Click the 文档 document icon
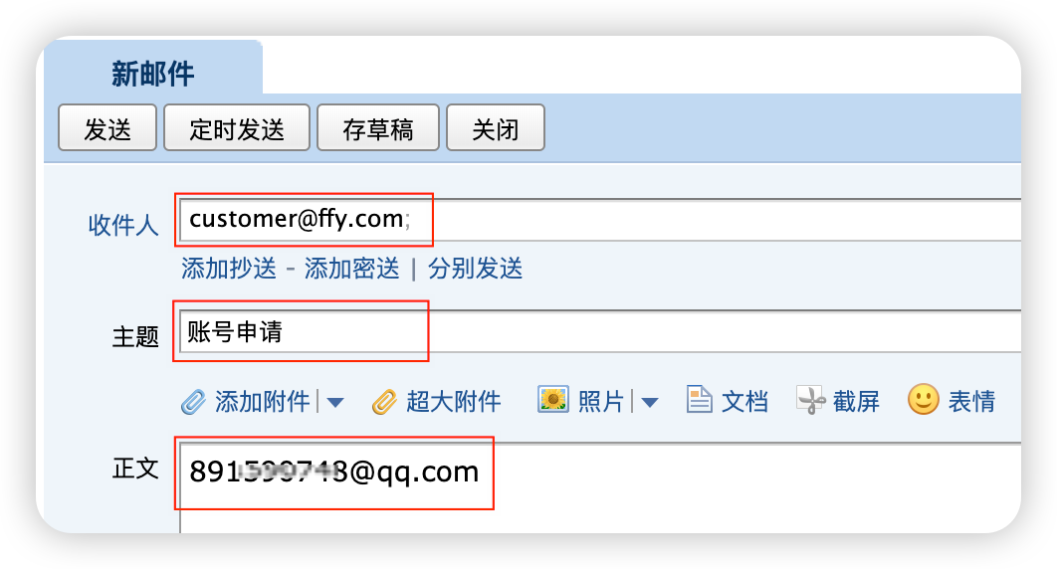 coord(699,399)
